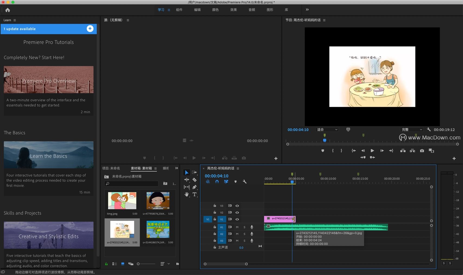This screenshot has height=275, width=463.
Task: Switch to the 组件 workspace
Action: (179, 10)
